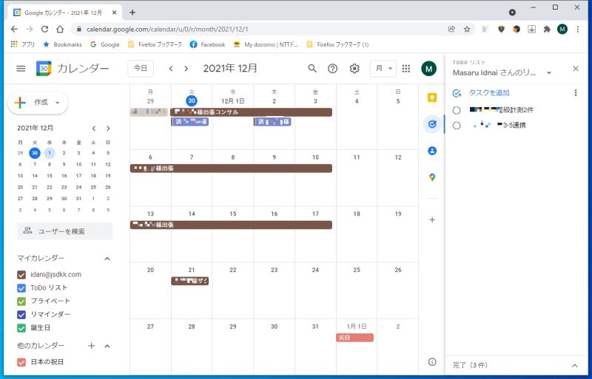This screenshot has height=379, width=592.
Task: Collapse the マイカレンダー section
Action: [x=107, y=259]
